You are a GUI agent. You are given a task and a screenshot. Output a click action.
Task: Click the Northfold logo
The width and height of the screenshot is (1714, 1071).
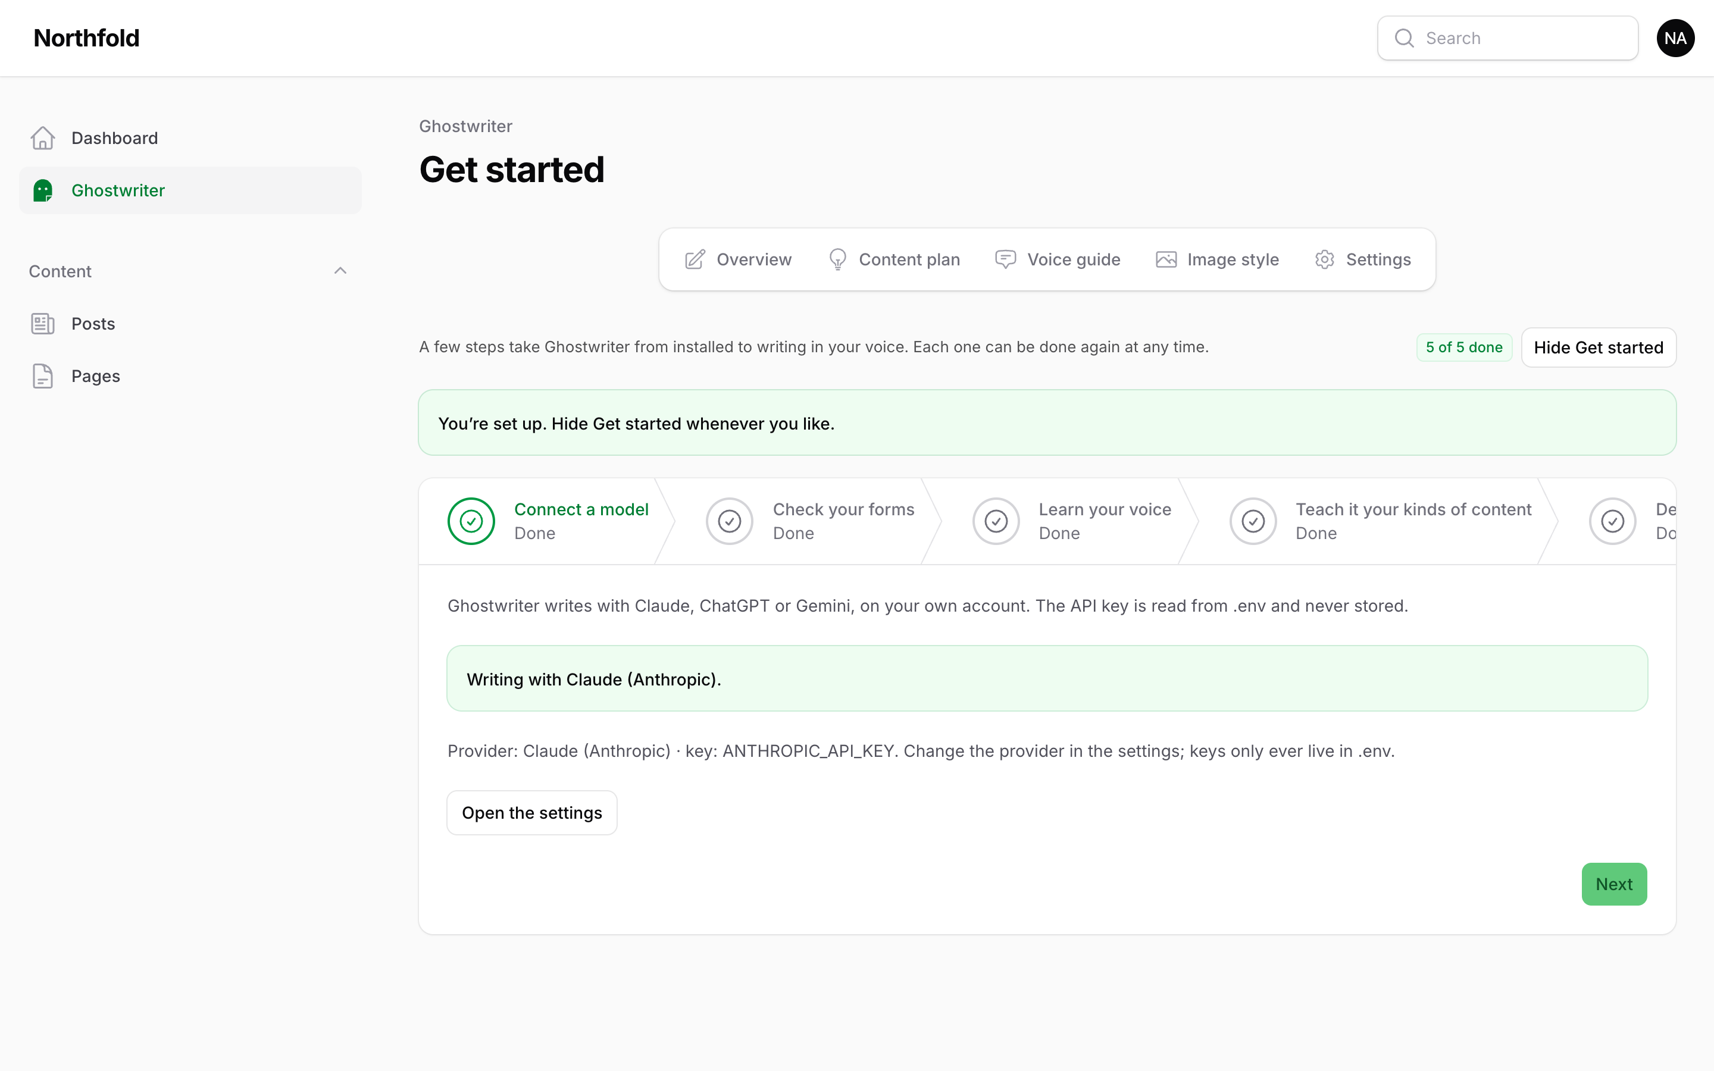(x=86, y=38)
